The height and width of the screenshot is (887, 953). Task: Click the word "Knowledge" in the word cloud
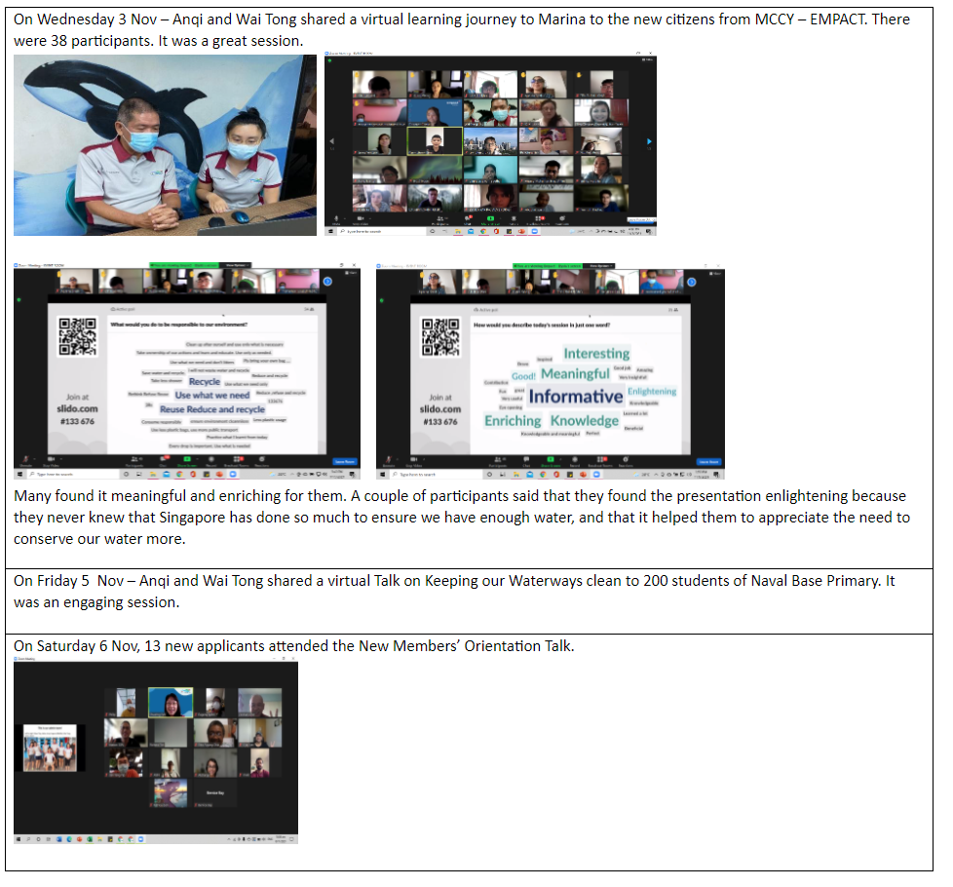585,421
